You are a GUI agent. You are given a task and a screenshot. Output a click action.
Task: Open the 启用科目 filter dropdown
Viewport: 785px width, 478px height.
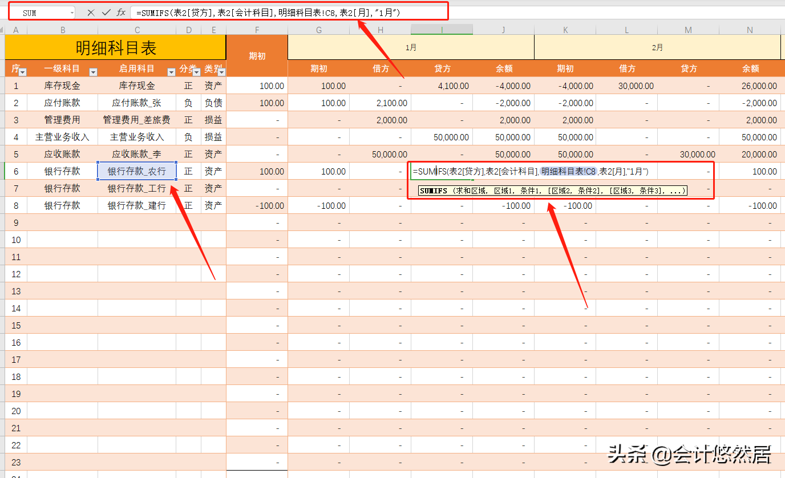coord(171,72)
